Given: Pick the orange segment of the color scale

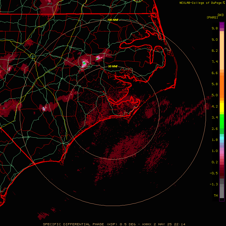Looking at the screenshot, I should click(222, 87).
